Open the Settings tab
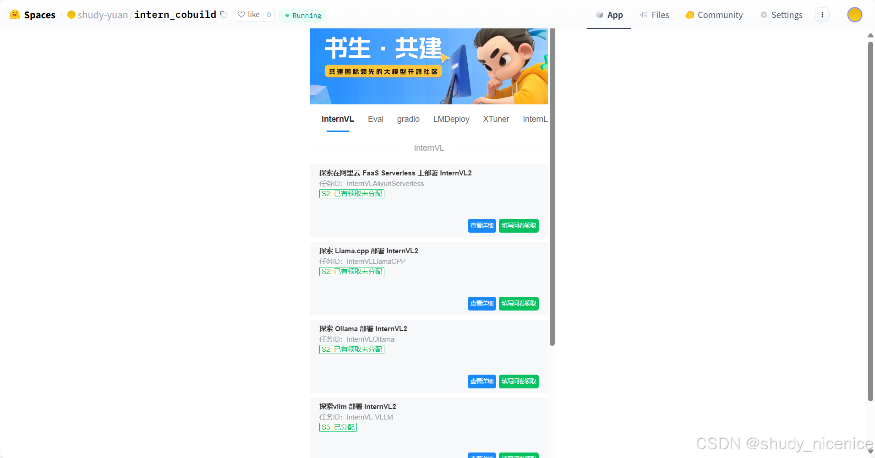Screen dimensions: 875x458 781,15
